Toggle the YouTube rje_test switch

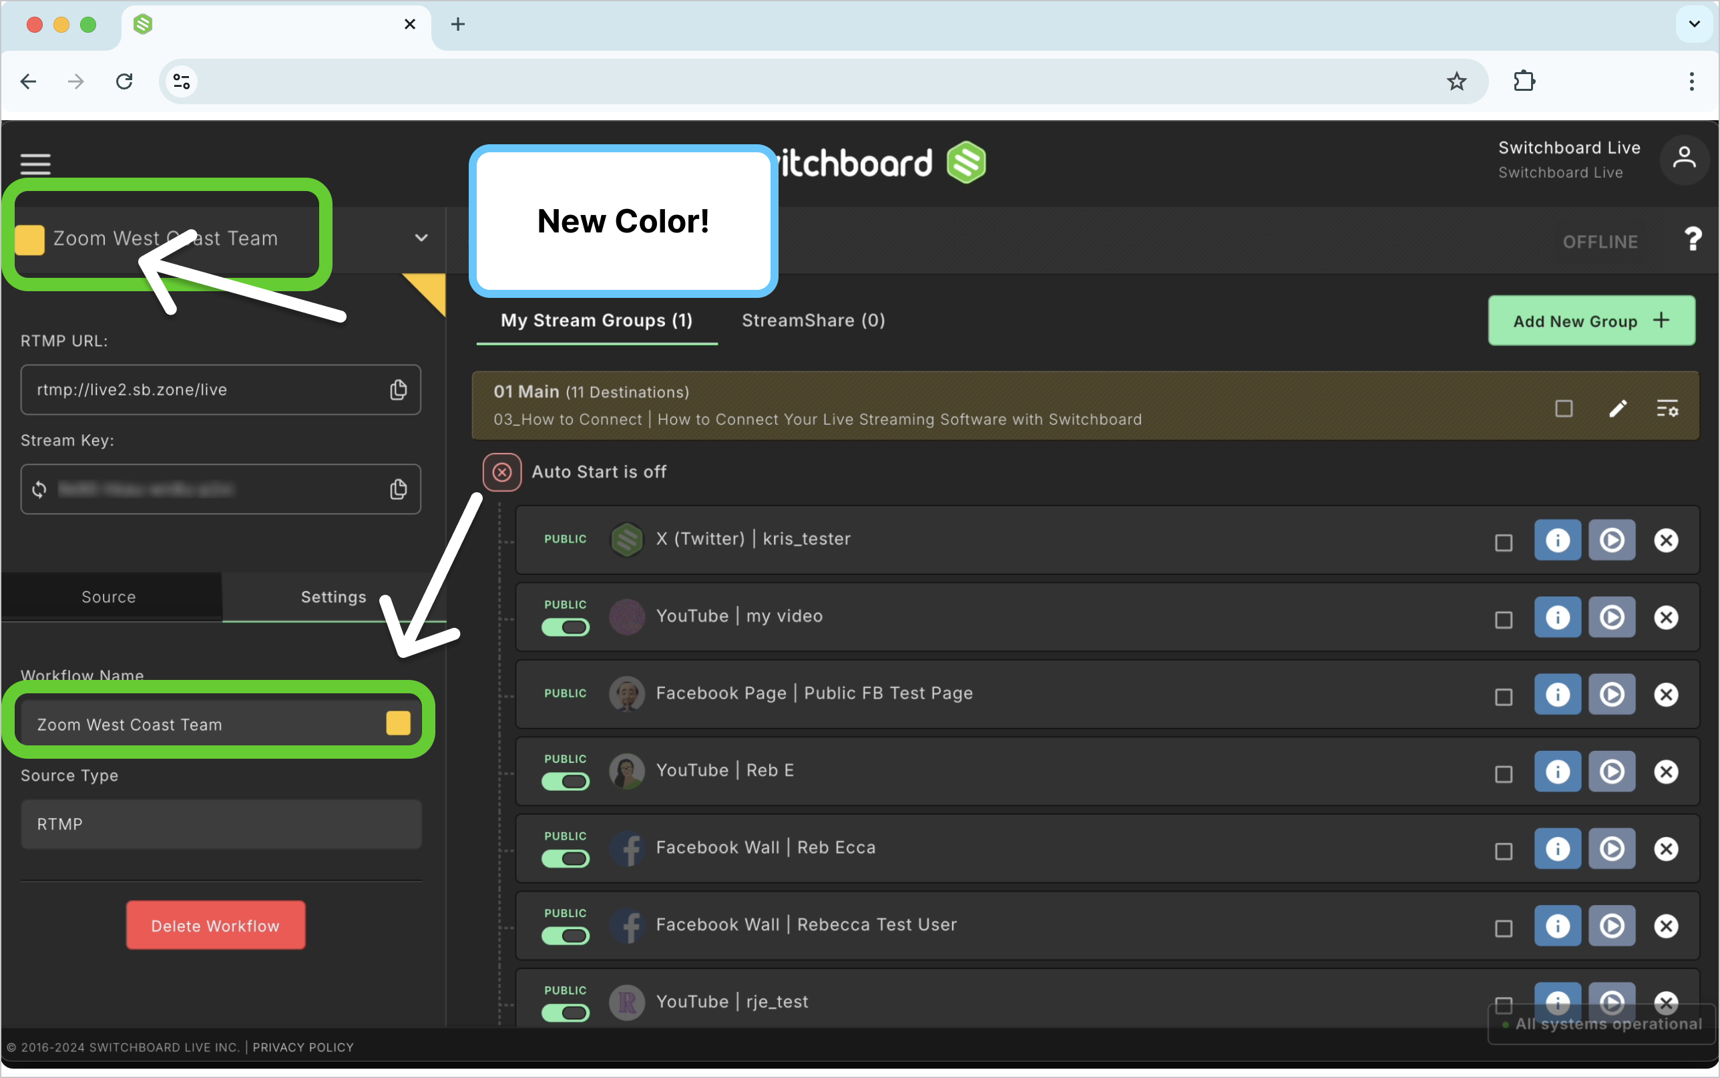(565, 1013)
